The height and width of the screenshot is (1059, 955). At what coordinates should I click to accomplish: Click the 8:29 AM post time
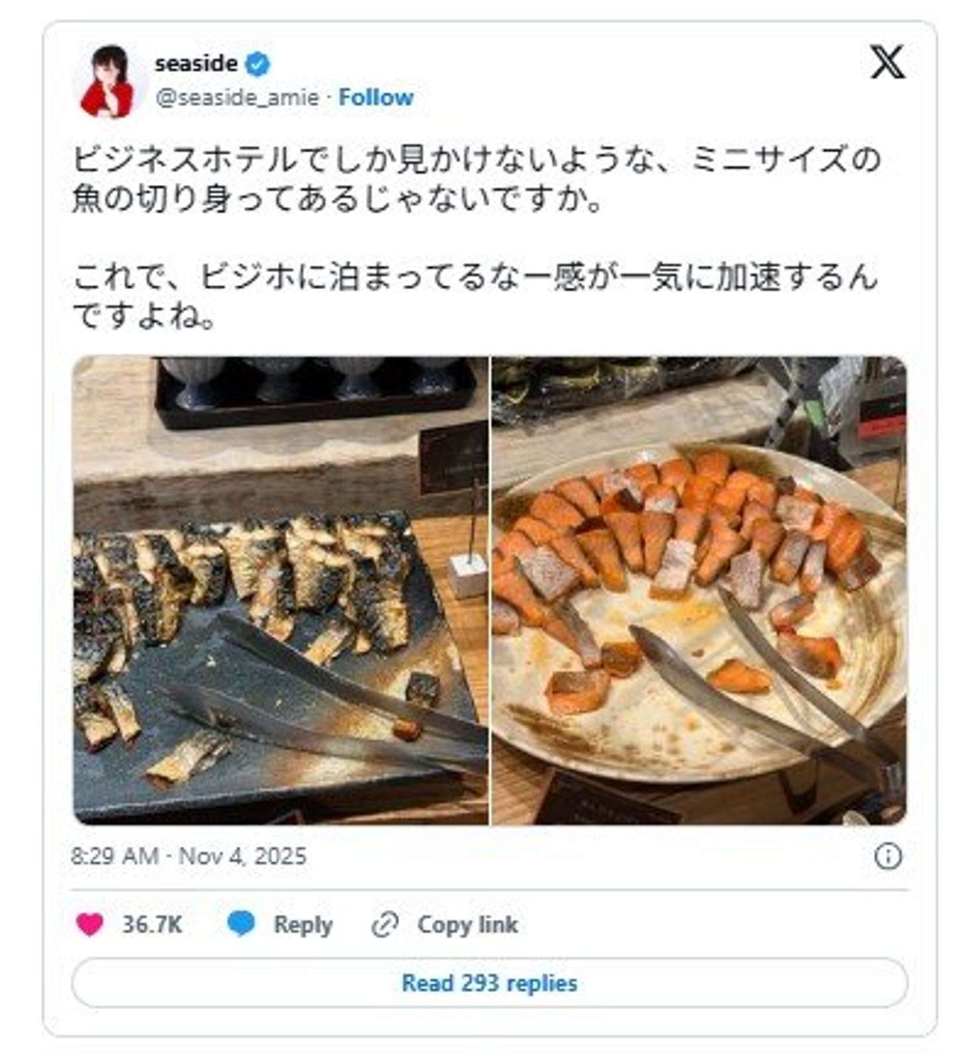[x=114, y=856]
